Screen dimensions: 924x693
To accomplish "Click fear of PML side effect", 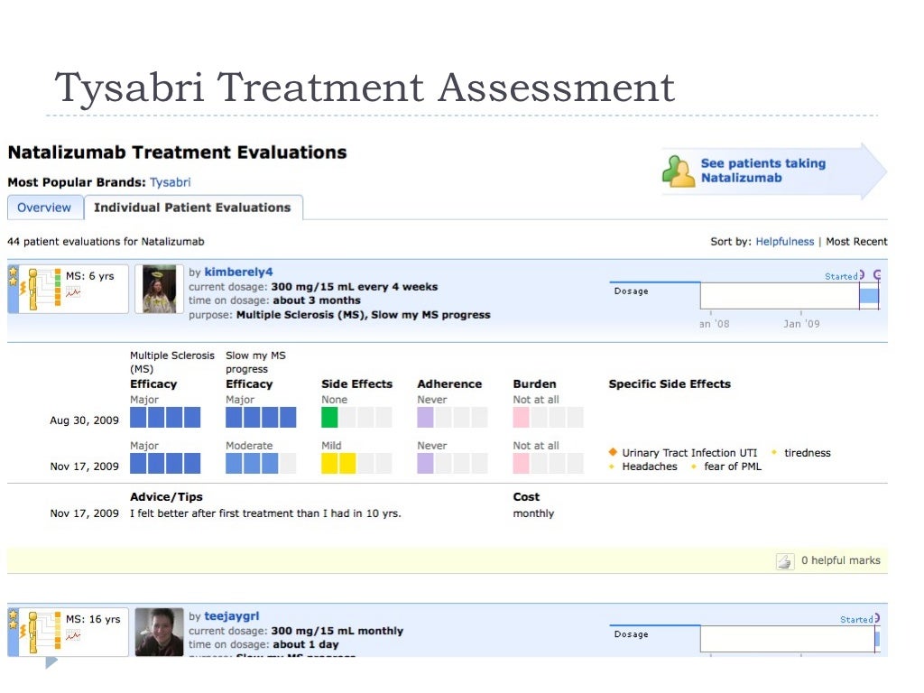I will click(733, 467).
